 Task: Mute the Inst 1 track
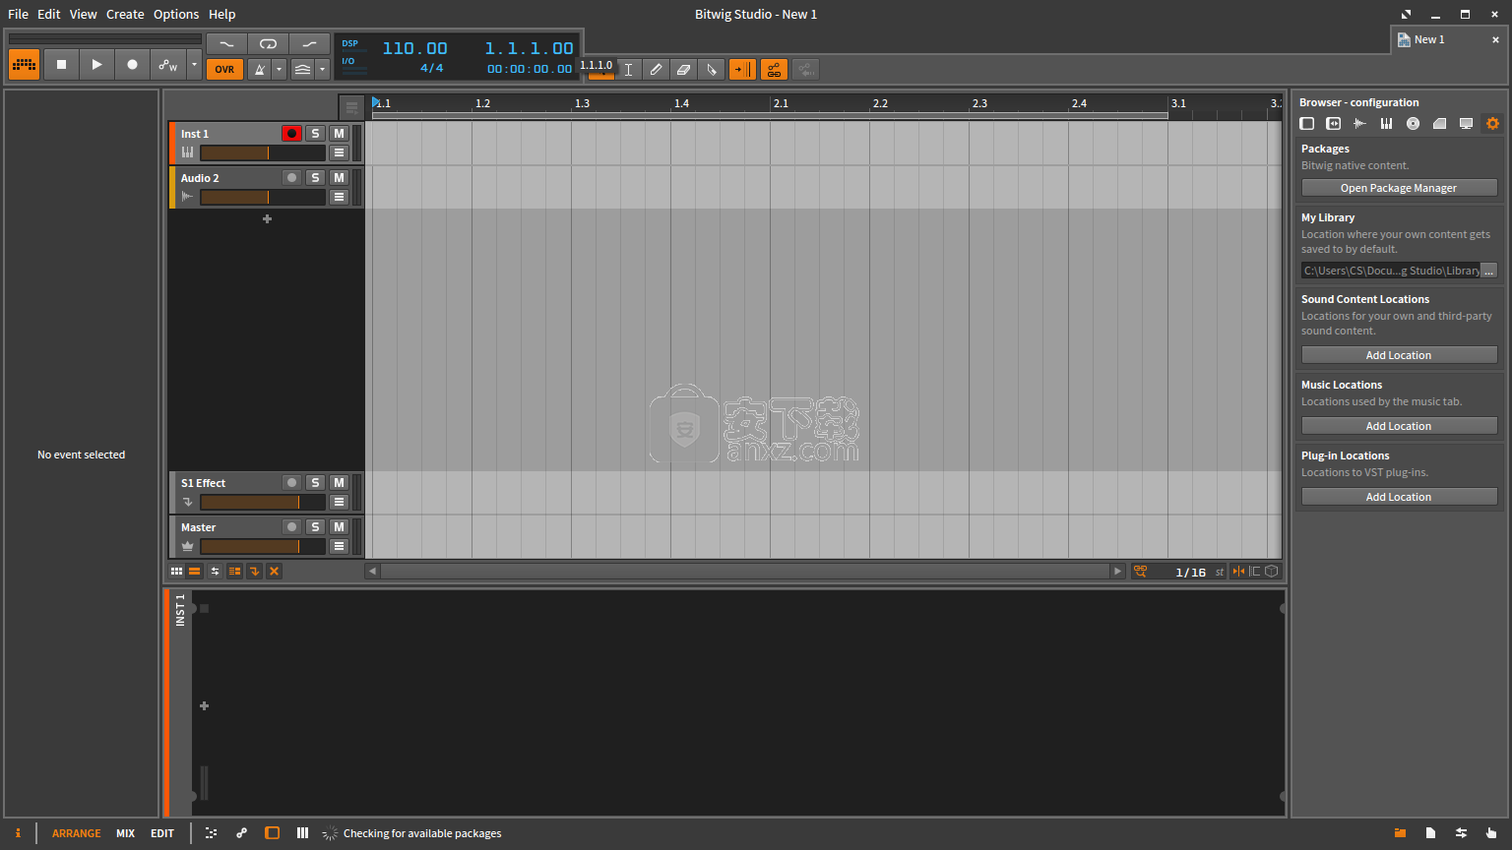pos(339,134)
